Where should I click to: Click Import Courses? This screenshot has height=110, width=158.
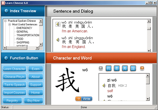pos(14,93)
